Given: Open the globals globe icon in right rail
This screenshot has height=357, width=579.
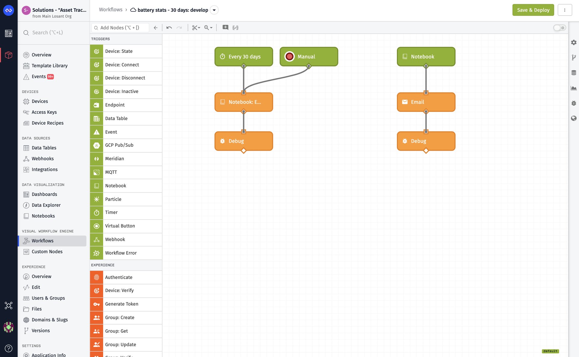Looking at the screenshot, I should click(x=574, y=118).
